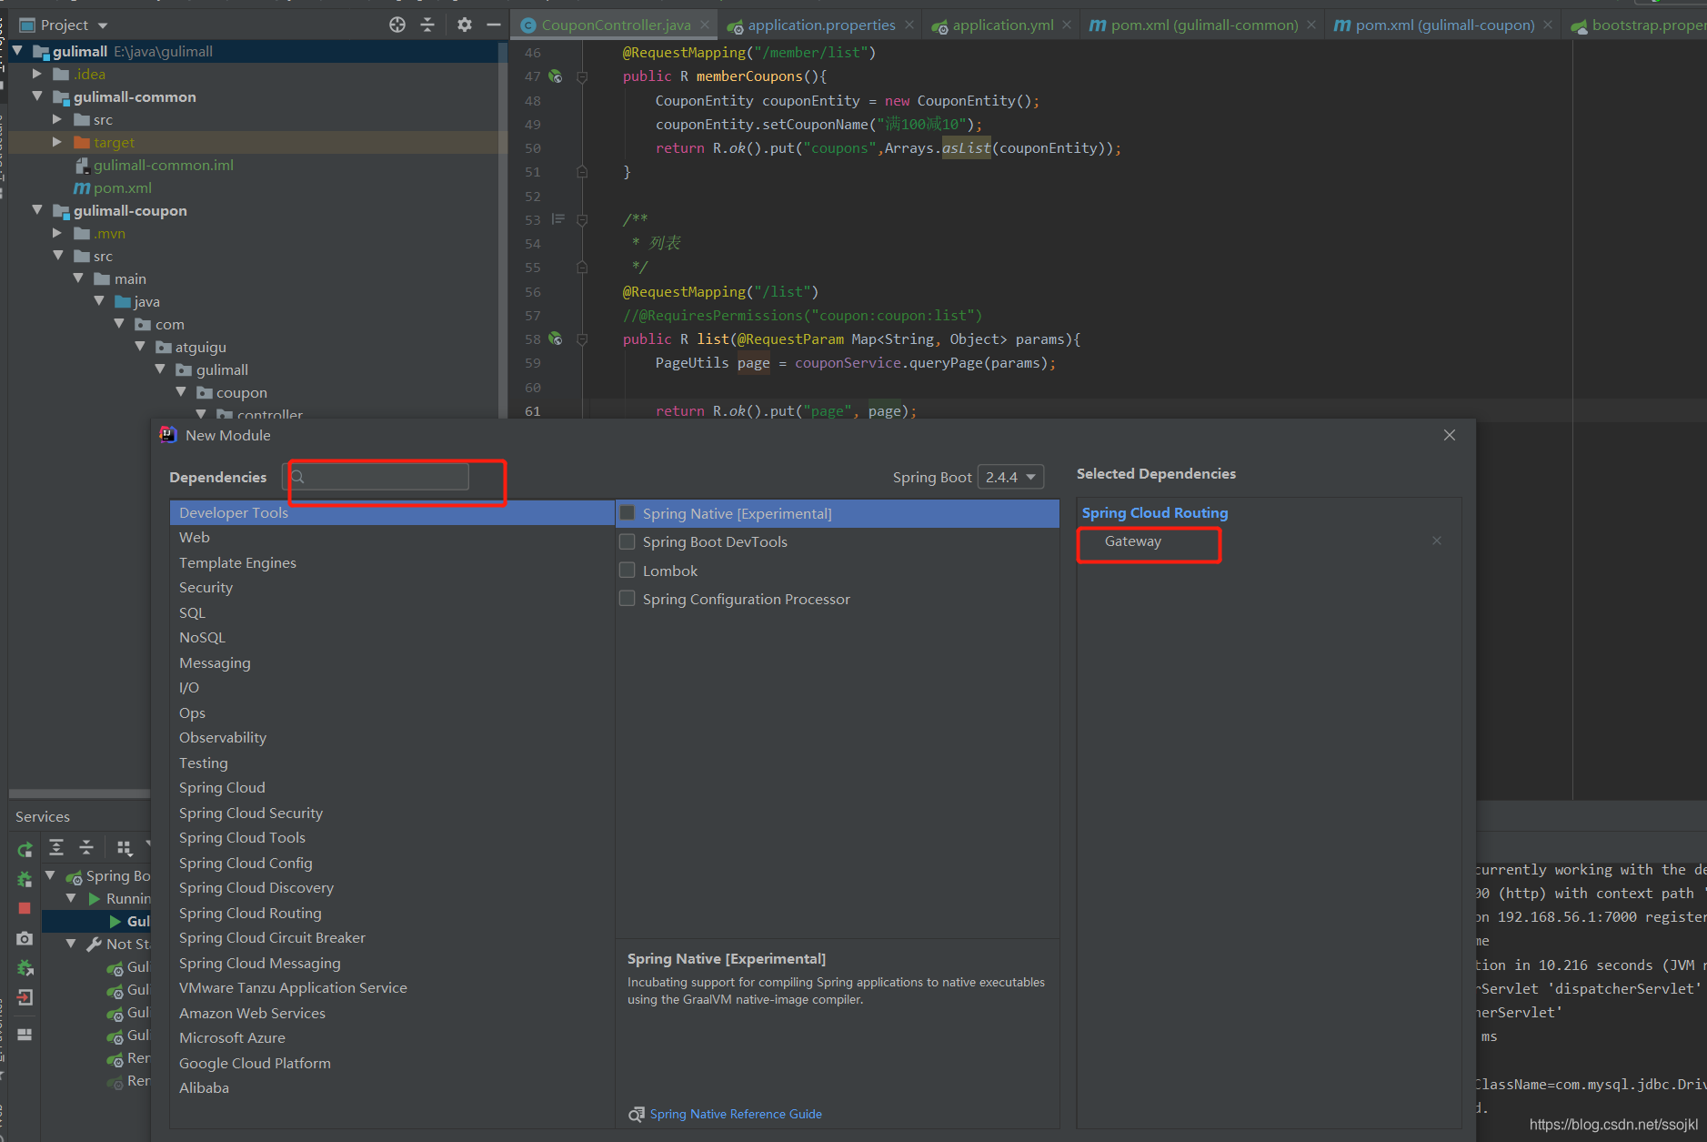This screenshot has width=1707, height=1142.
Task: Click the gutter run icon on line 58
Action: (556, 339)
